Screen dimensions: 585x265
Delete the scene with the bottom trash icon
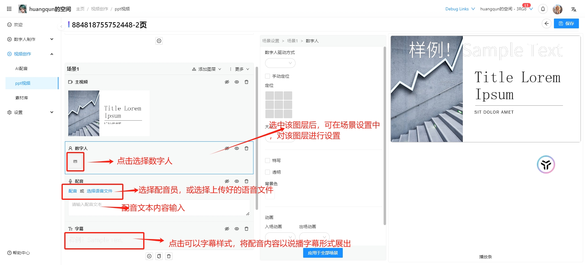(169, 256)
